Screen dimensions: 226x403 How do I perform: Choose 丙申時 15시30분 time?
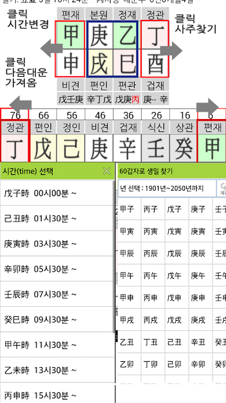point(57,393)
